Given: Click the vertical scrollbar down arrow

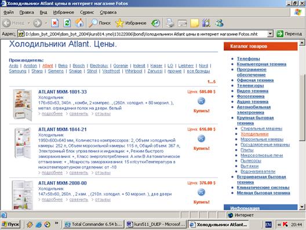Looking at the screenshot, I should (x=302, y=207).
